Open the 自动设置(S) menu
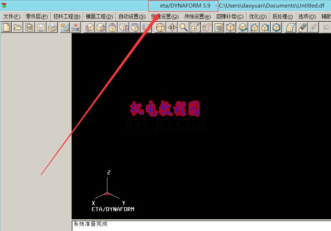Screen dimensions: 331x231 pos(132,16)
